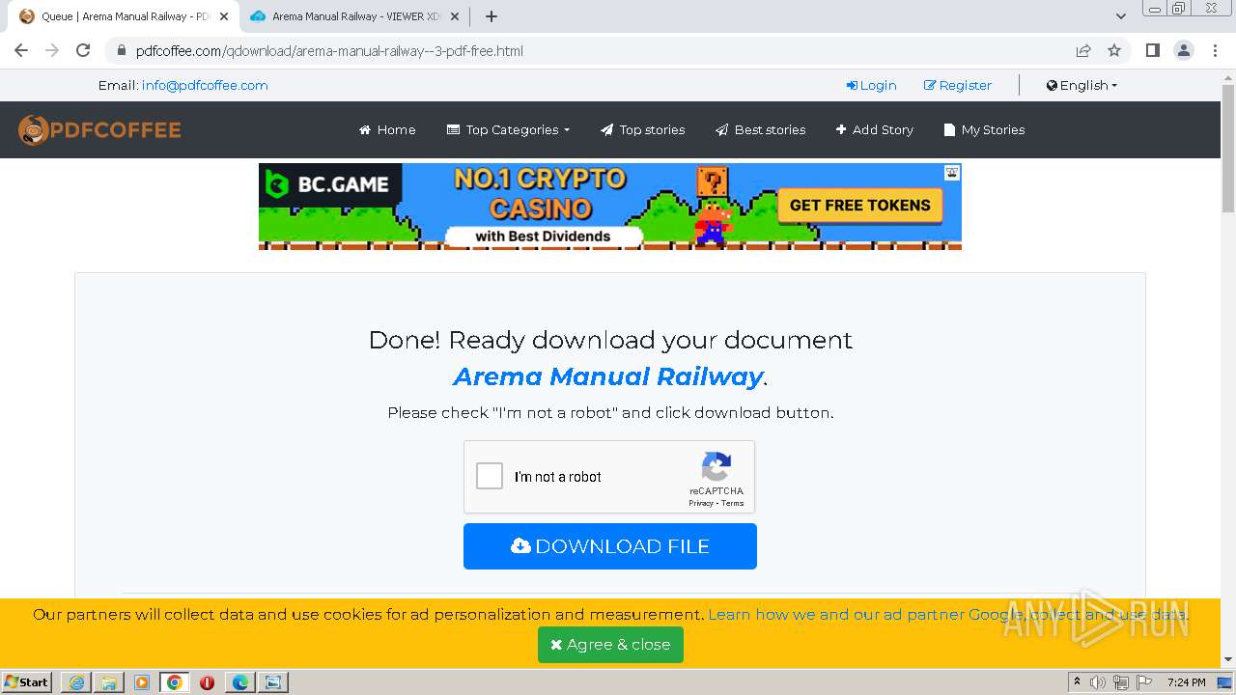The width and height of the screenshot is (1236, 695).
Task: Check the I'm not a robot box
Action: coord(490,476)
